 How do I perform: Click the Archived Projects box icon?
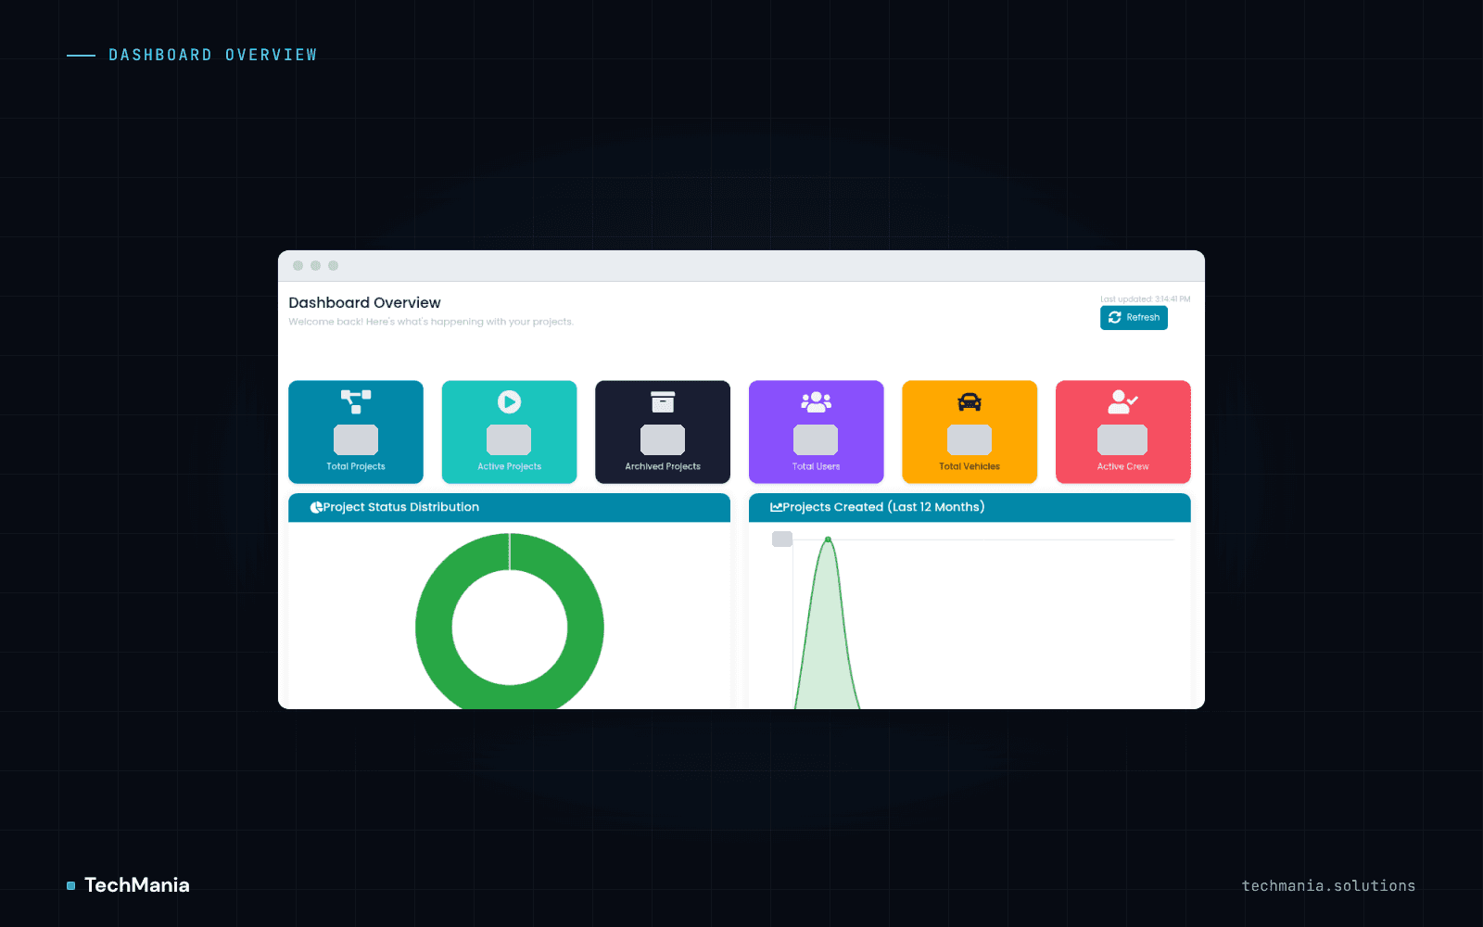click(663, 401)
